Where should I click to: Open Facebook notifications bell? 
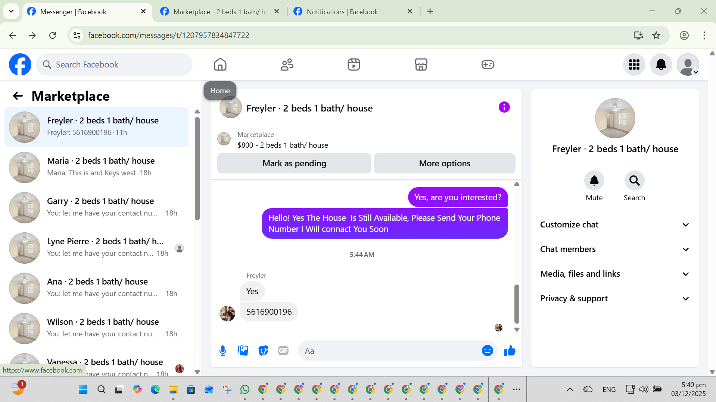coord(661,65)
